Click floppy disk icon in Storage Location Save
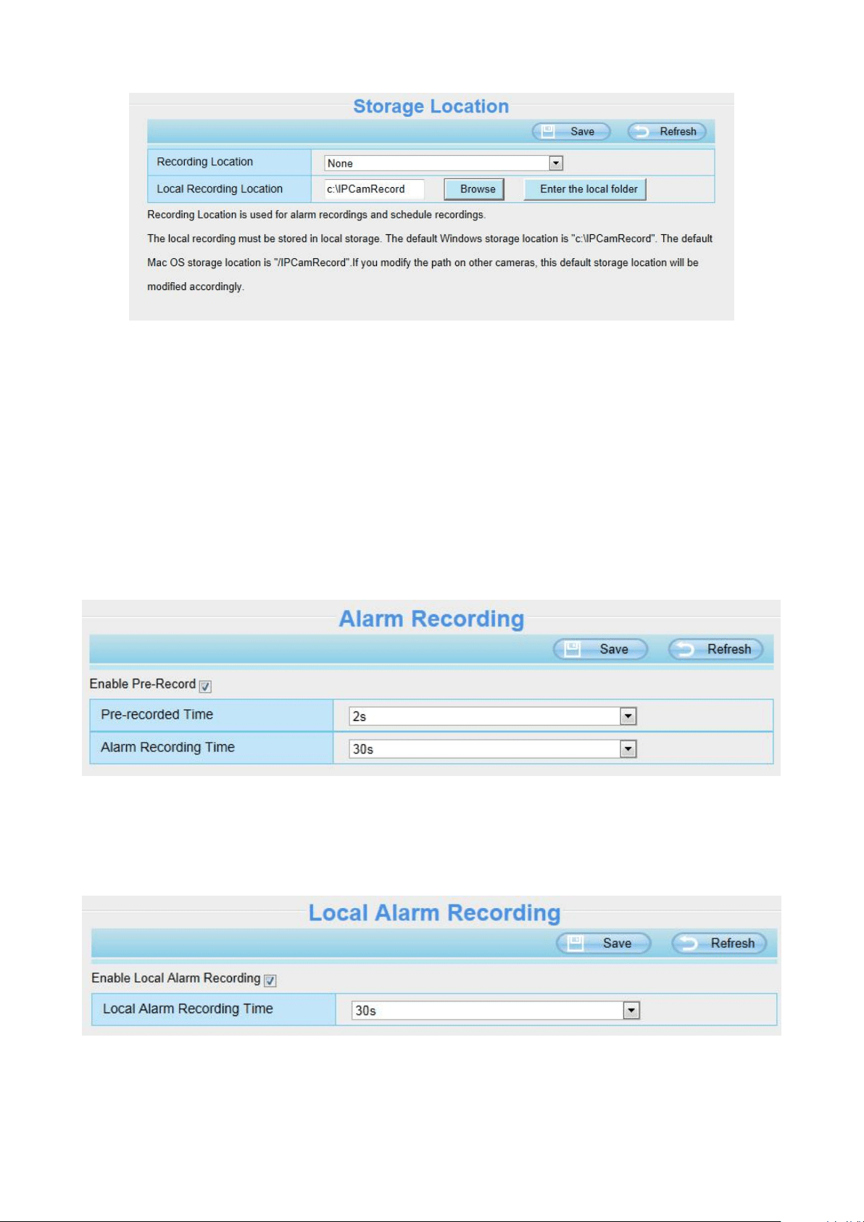Image resolution: width=864 pixels, height=1222 pixels. (x=548, y=131)
